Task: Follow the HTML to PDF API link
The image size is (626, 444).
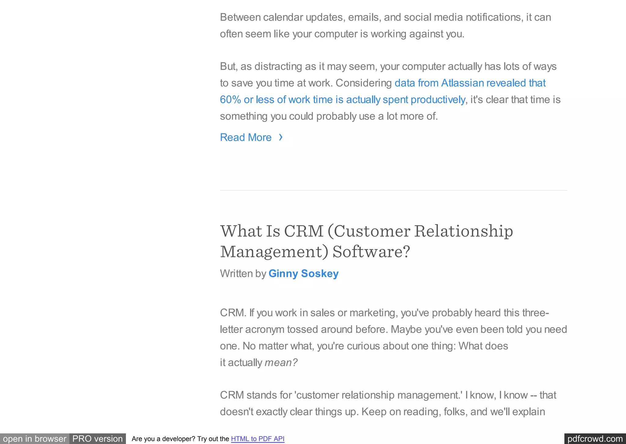Action: 257,439
